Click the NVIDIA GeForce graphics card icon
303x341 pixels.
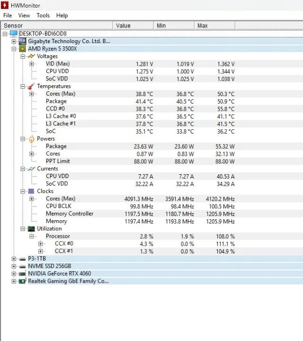click(x=22, y=274)
